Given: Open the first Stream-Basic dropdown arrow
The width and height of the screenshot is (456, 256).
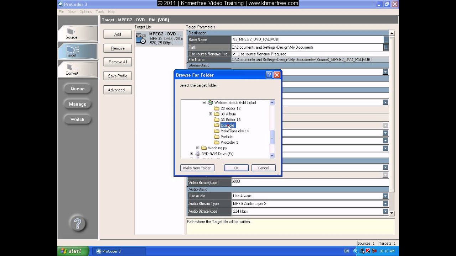Looking at the screenshot, I should click(385, 72).
